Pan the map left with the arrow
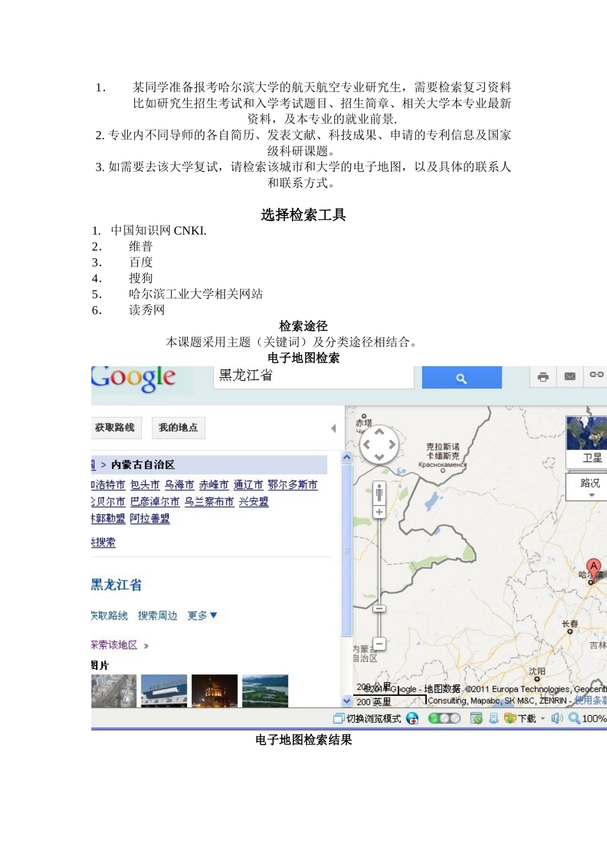607x859 pixels. coord(367,444)
